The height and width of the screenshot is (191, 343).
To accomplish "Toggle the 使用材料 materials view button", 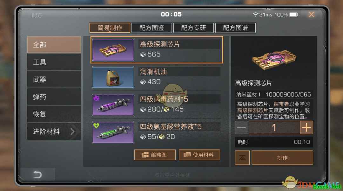I will coord(199,155).
